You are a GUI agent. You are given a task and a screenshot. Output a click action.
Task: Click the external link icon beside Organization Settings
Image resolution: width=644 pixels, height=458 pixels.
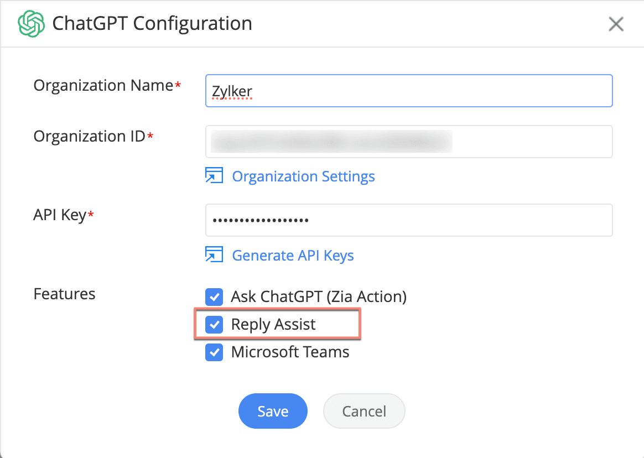click(214, 175)
